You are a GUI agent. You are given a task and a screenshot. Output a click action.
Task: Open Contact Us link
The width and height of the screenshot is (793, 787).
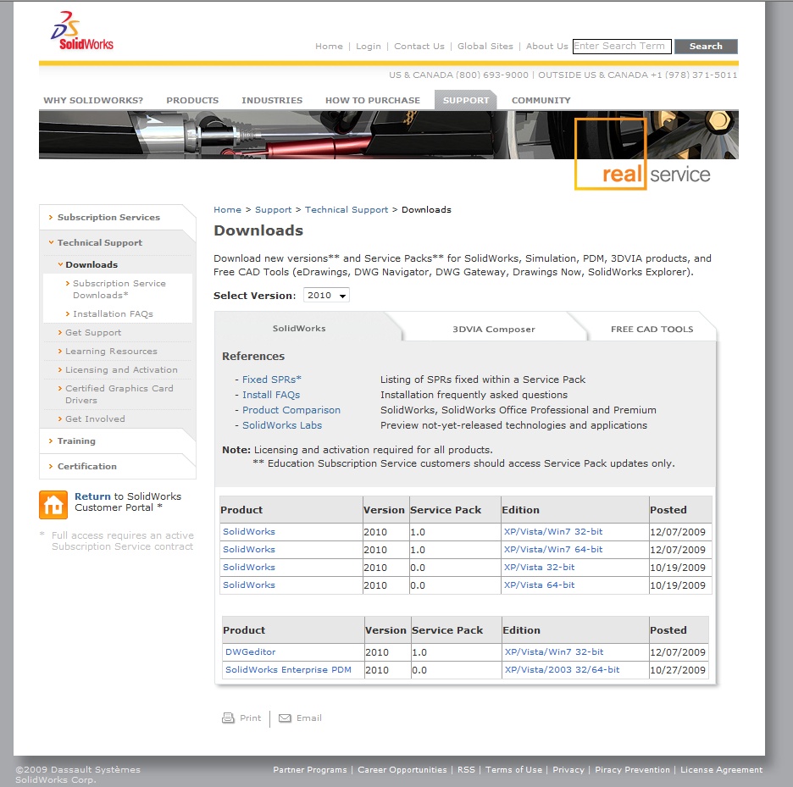coord(419,46)
